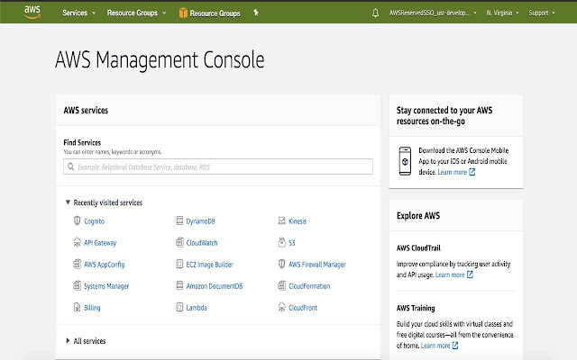Open the N. Virginia region selector
This screenshot has height=360, width=577.
pyautogui.click(x=502, y=13)
